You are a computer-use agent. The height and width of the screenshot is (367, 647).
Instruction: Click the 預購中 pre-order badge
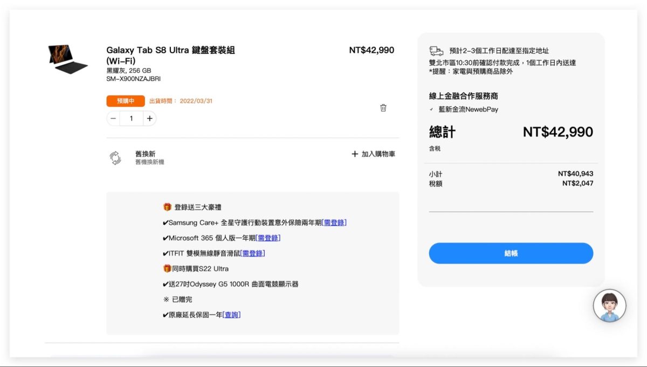(x=126, y=101)
